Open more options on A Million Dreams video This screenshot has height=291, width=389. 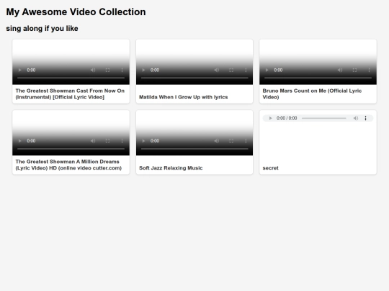pyautogui.click(x=122, y=141)
